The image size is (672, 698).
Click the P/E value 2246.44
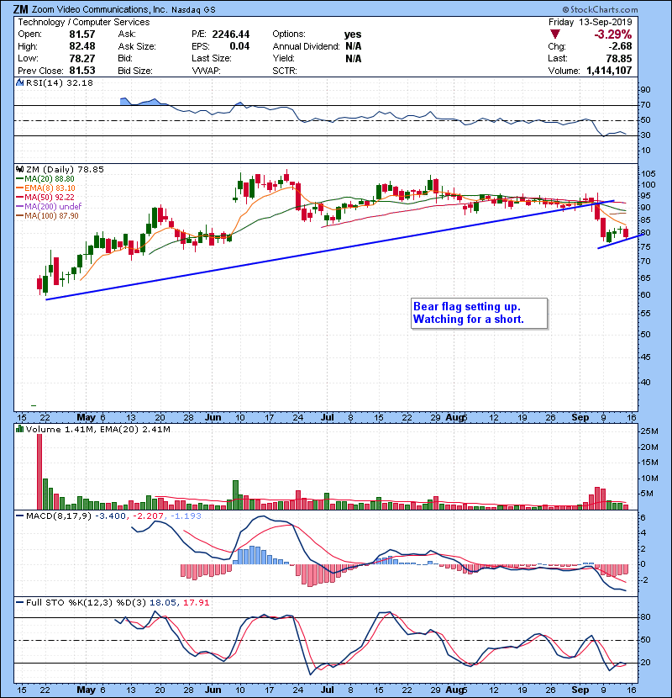click(x=231, y=34)
